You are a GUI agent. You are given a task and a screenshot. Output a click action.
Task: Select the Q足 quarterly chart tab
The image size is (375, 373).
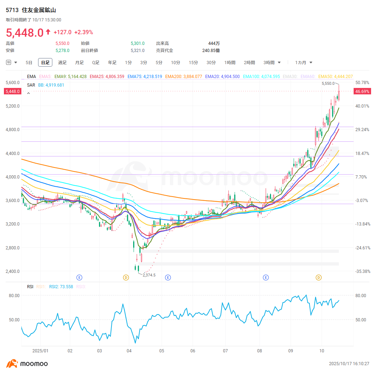pyautogui.click(x=96, y=63)
